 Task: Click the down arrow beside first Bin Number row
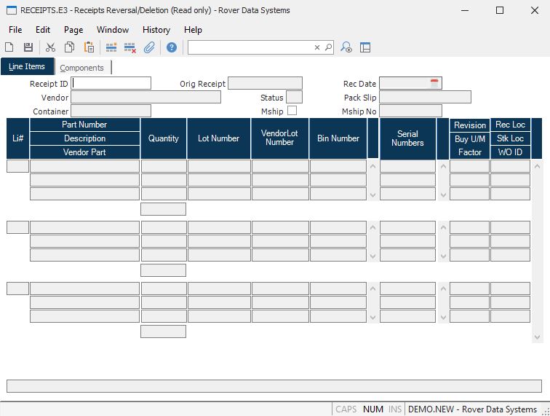click(373, 195)
